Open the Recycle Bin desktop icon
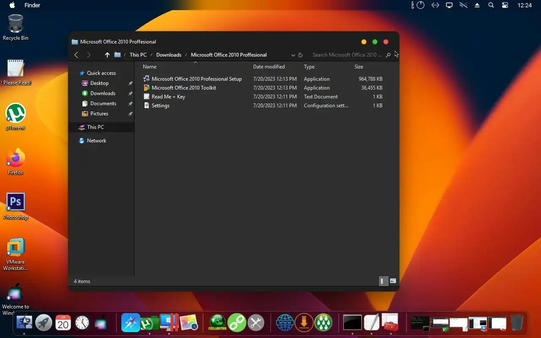The height and width of the screenshot is (338, 541). point(16,27)
